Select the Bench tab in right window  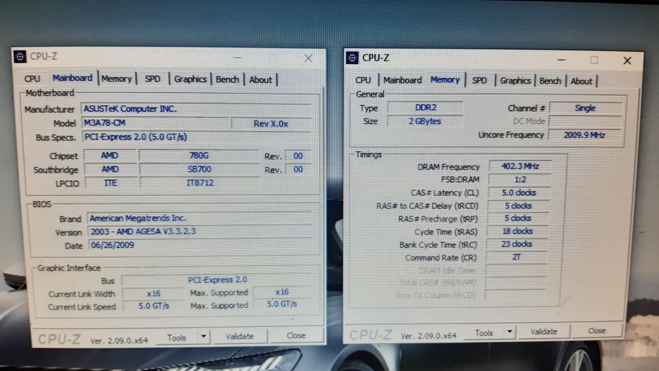[550, 80]
